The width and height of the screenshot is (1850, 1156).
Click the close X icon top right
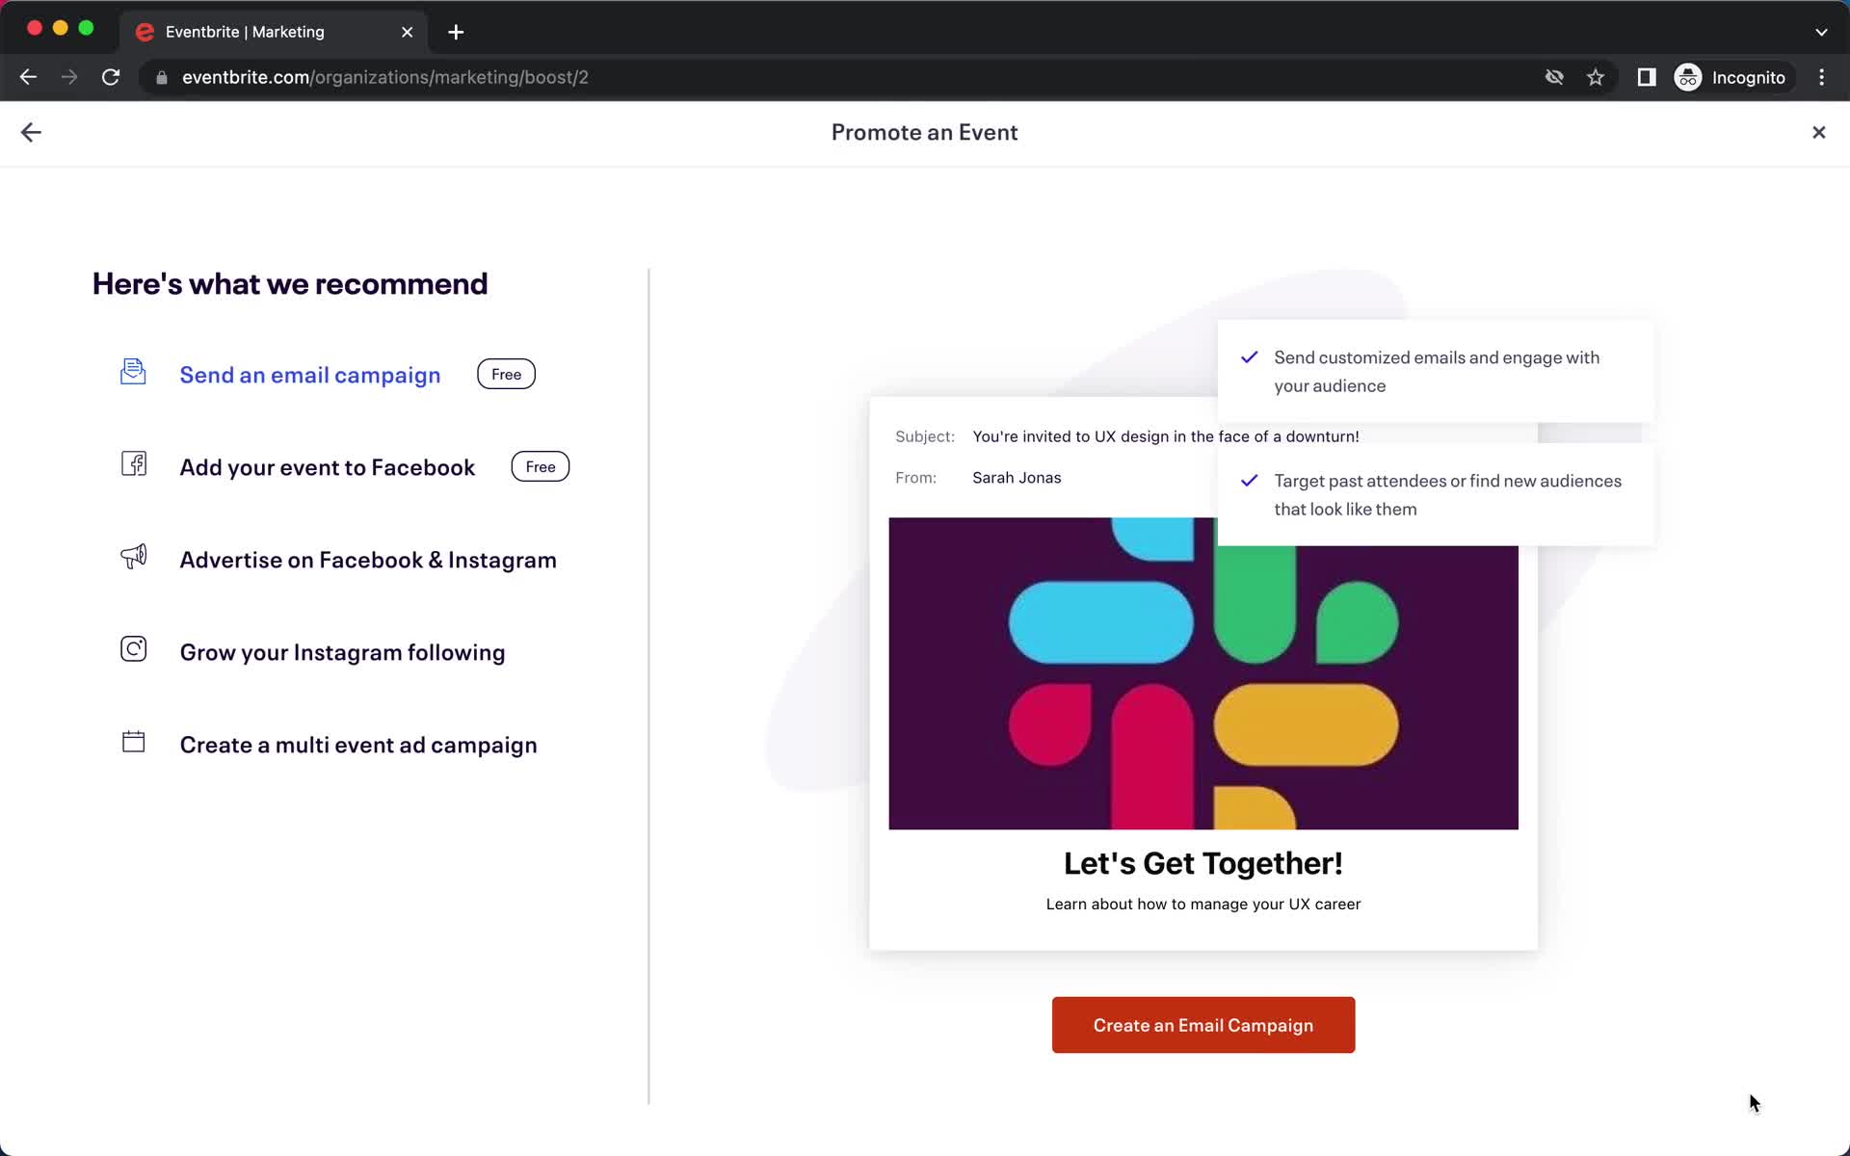tap(1818, 130)
